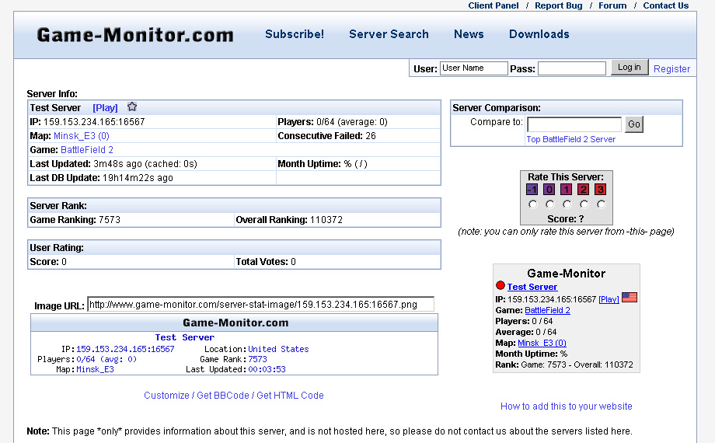
Task: Open Top BattleField 2 Server link
Action: [x=571, y=139]
